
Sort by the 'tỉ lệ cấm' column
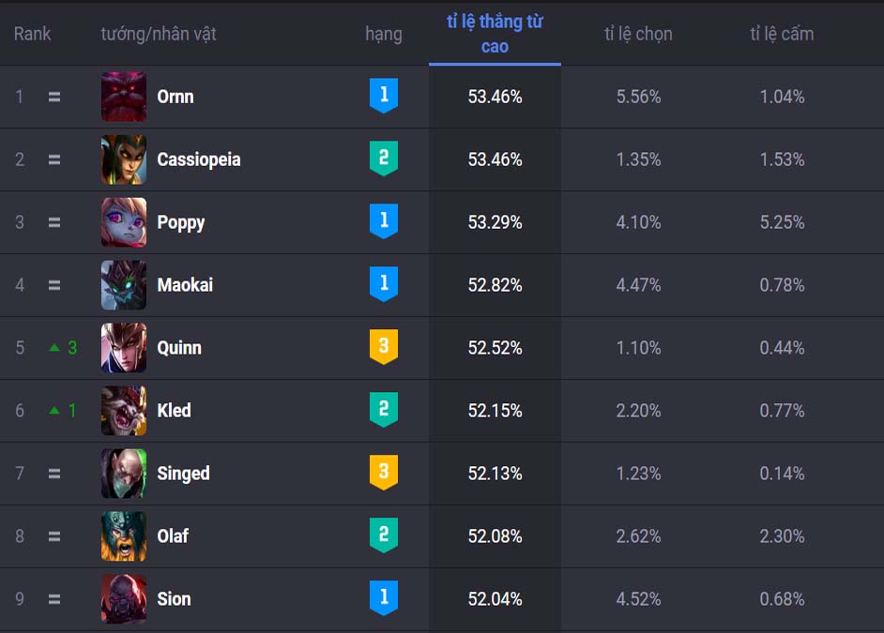click(x=782, y=34)
